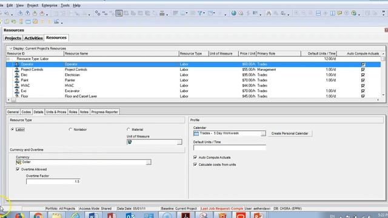Sort by Resource Name column header
Screen dimensions: 388x218
[121, 54]
